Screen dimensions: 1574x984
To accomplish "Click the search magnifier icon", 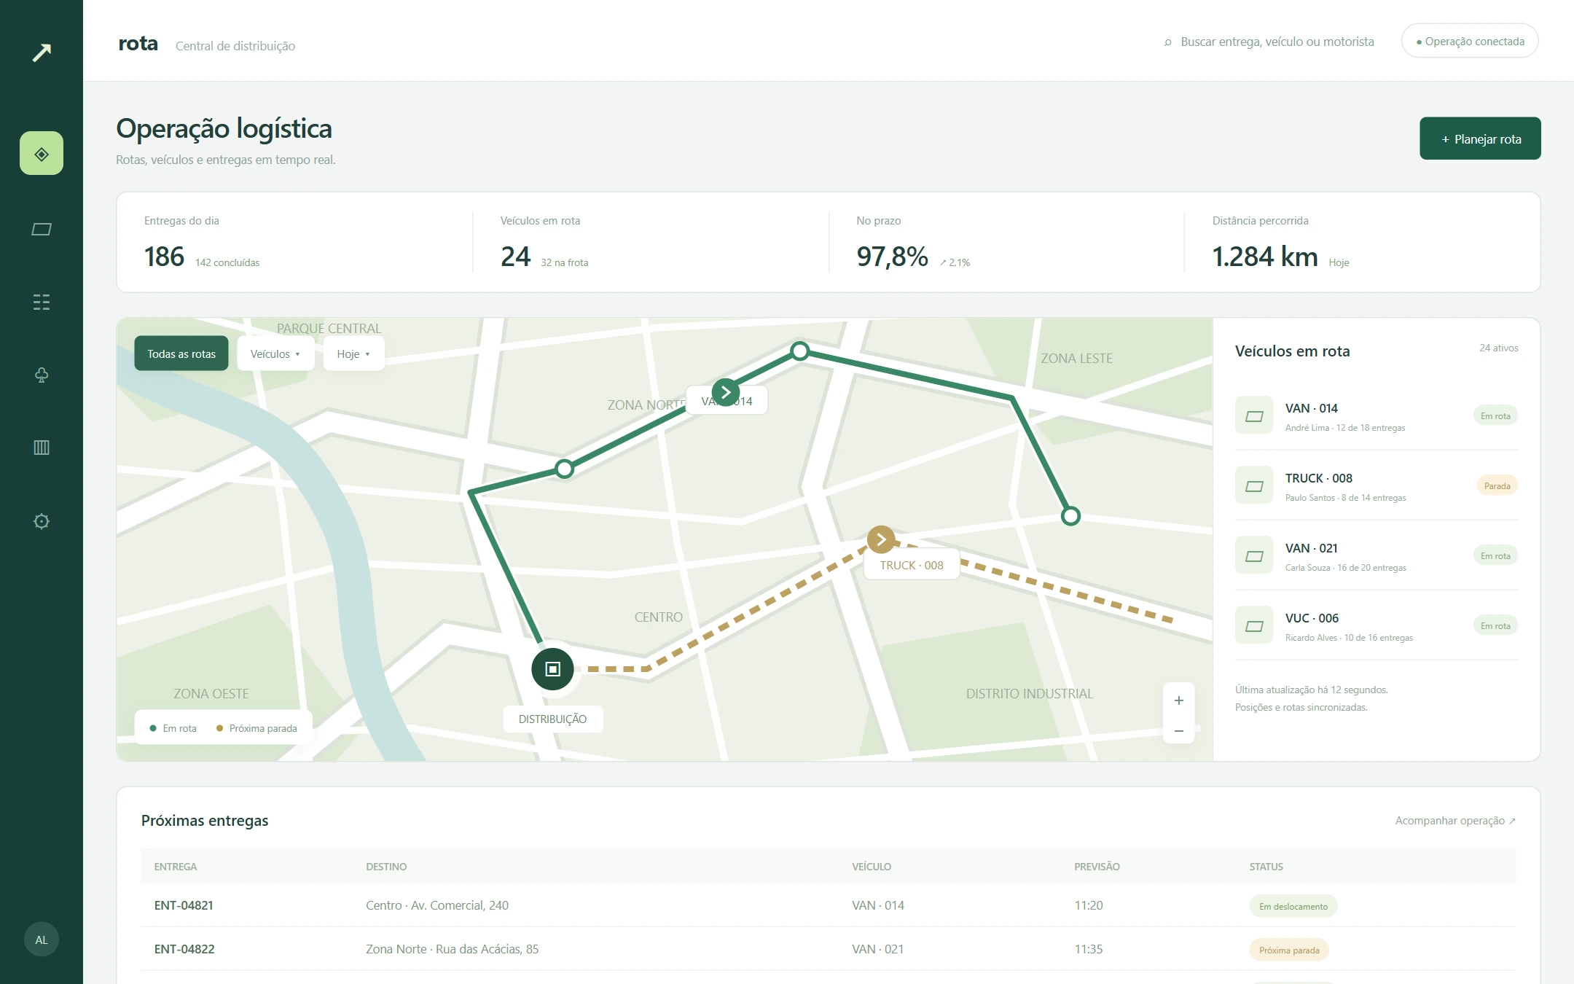I will click(1168, 42).
